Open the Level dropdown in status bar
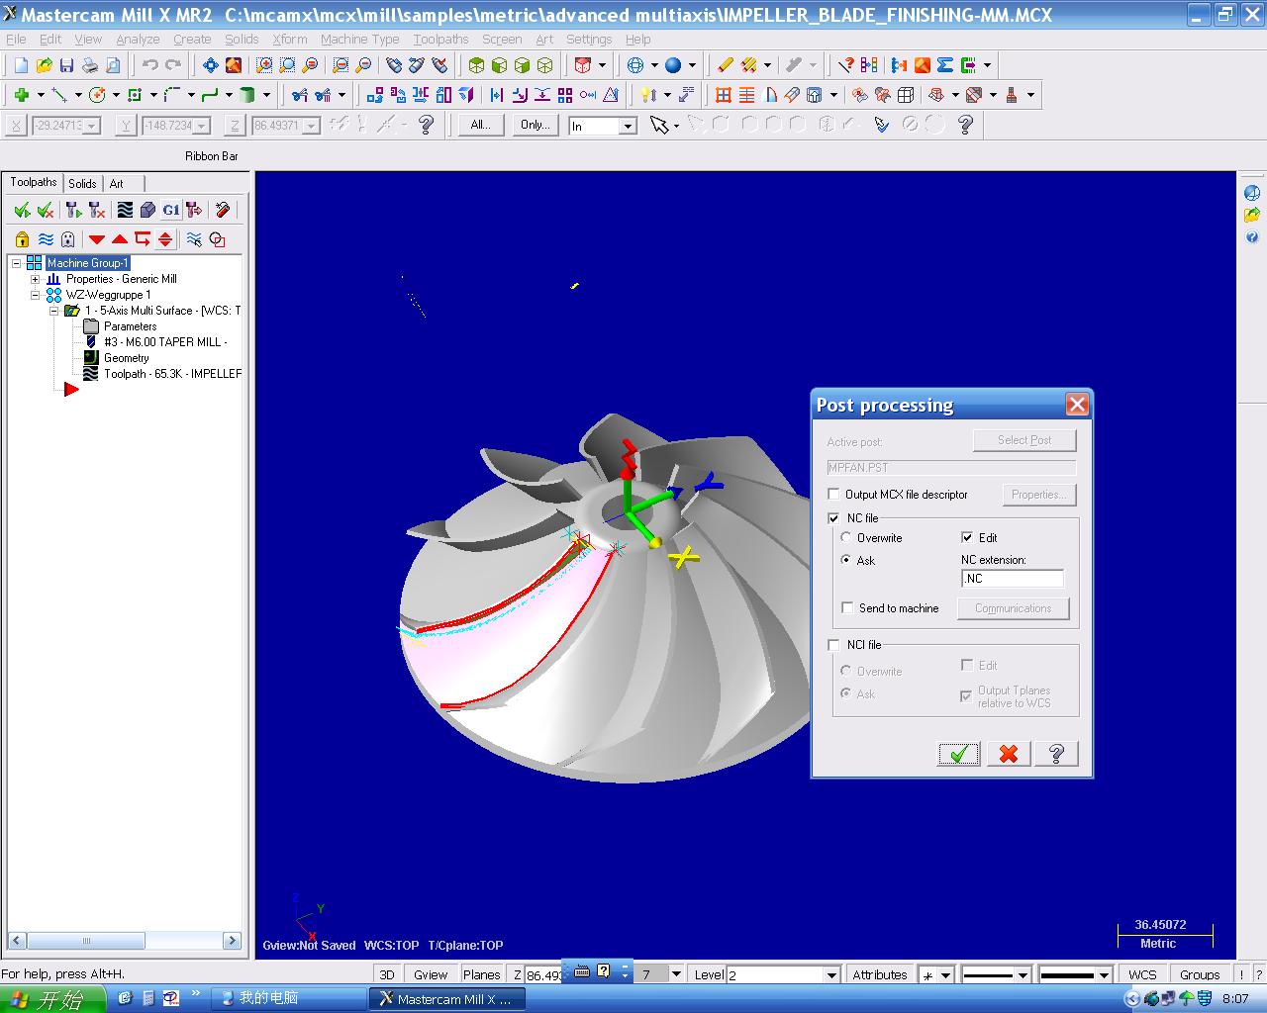Viewport: 1267px width, 1013px height. (x=831, y=974)
